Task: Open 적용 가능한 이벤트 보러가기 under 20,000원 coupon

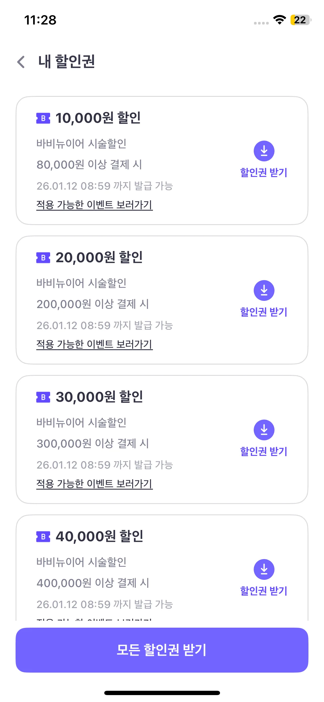Action: [94, 344]
